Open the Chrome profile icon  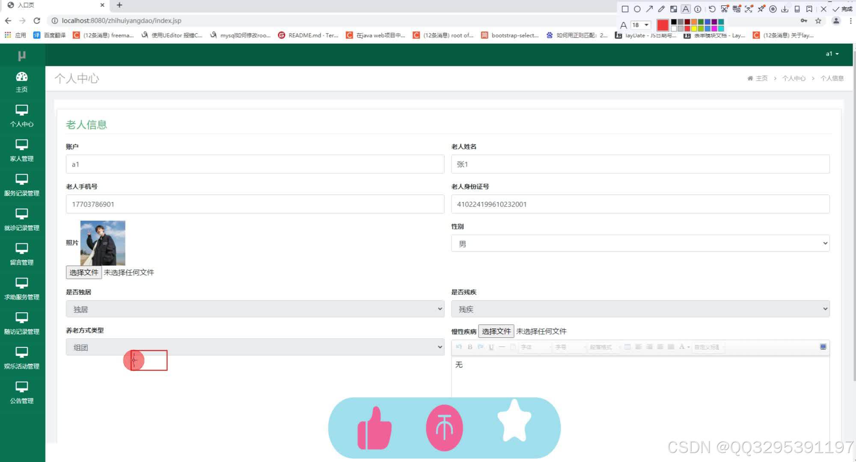[x=836, y=21]
